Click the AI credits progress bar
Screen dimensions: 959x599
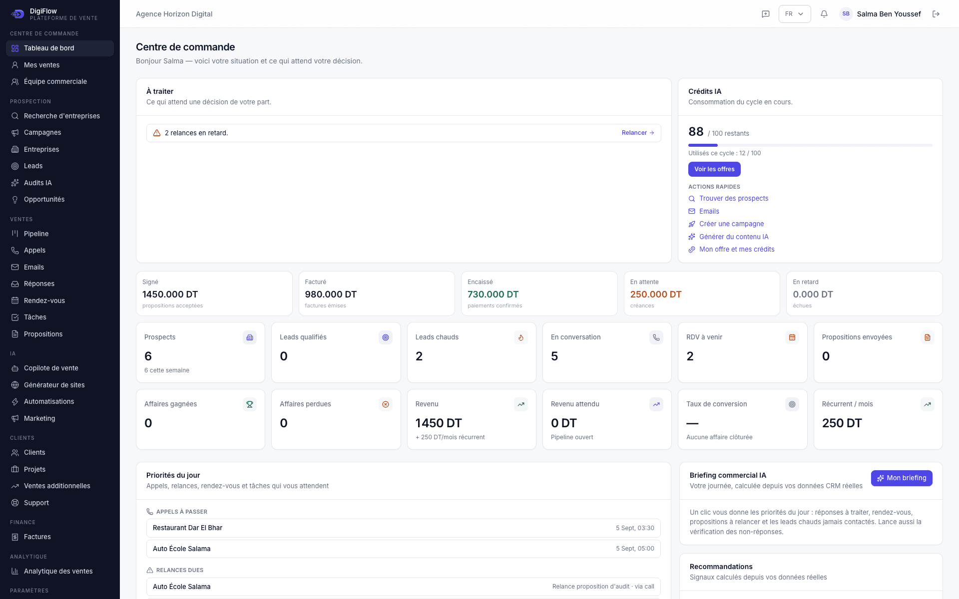(x=810, y=145)
